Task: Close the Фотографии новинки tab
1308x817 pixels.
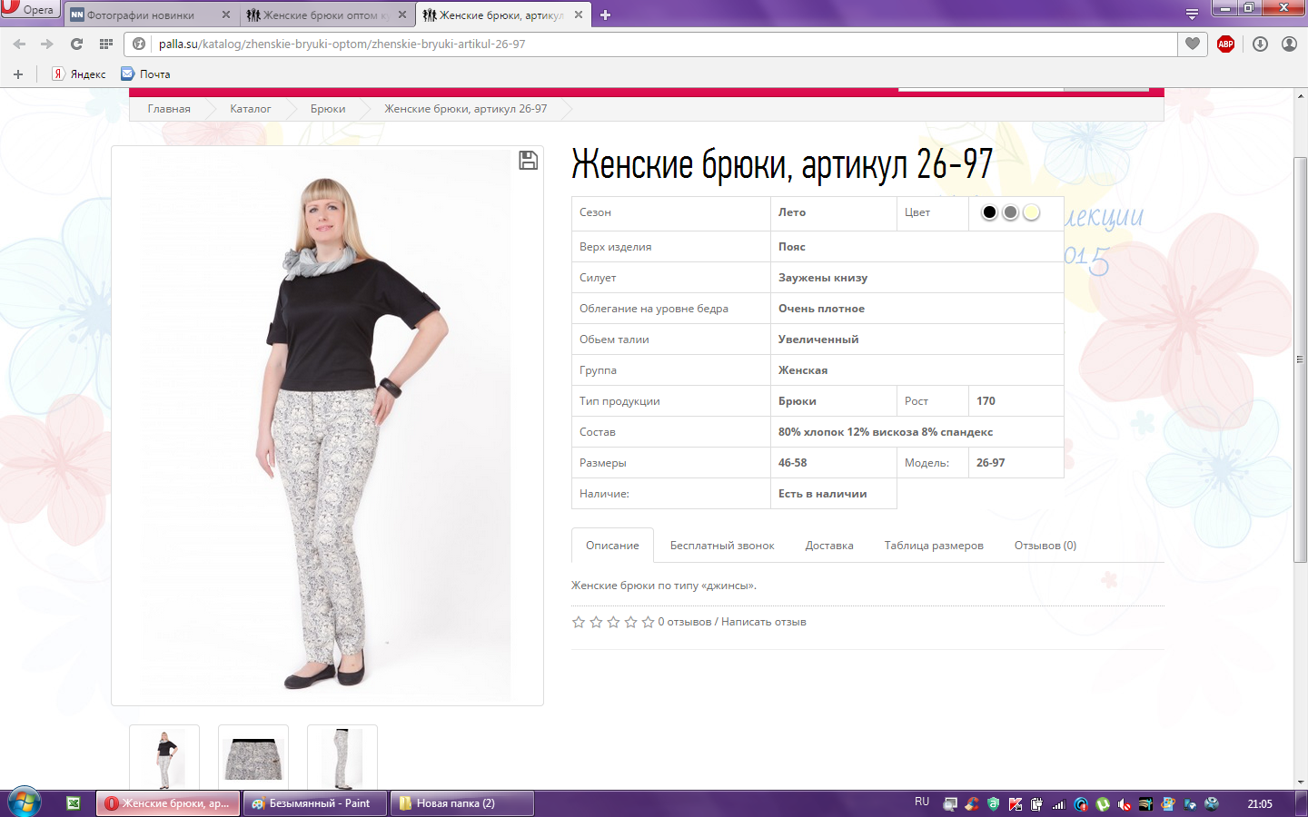Action: click(x=226, y=15)
